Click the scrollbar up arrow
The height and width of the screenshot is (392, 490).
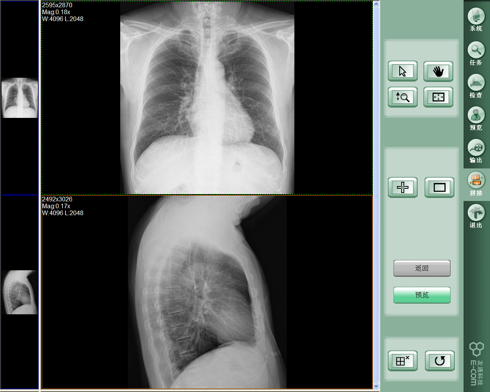pos(376,4)
